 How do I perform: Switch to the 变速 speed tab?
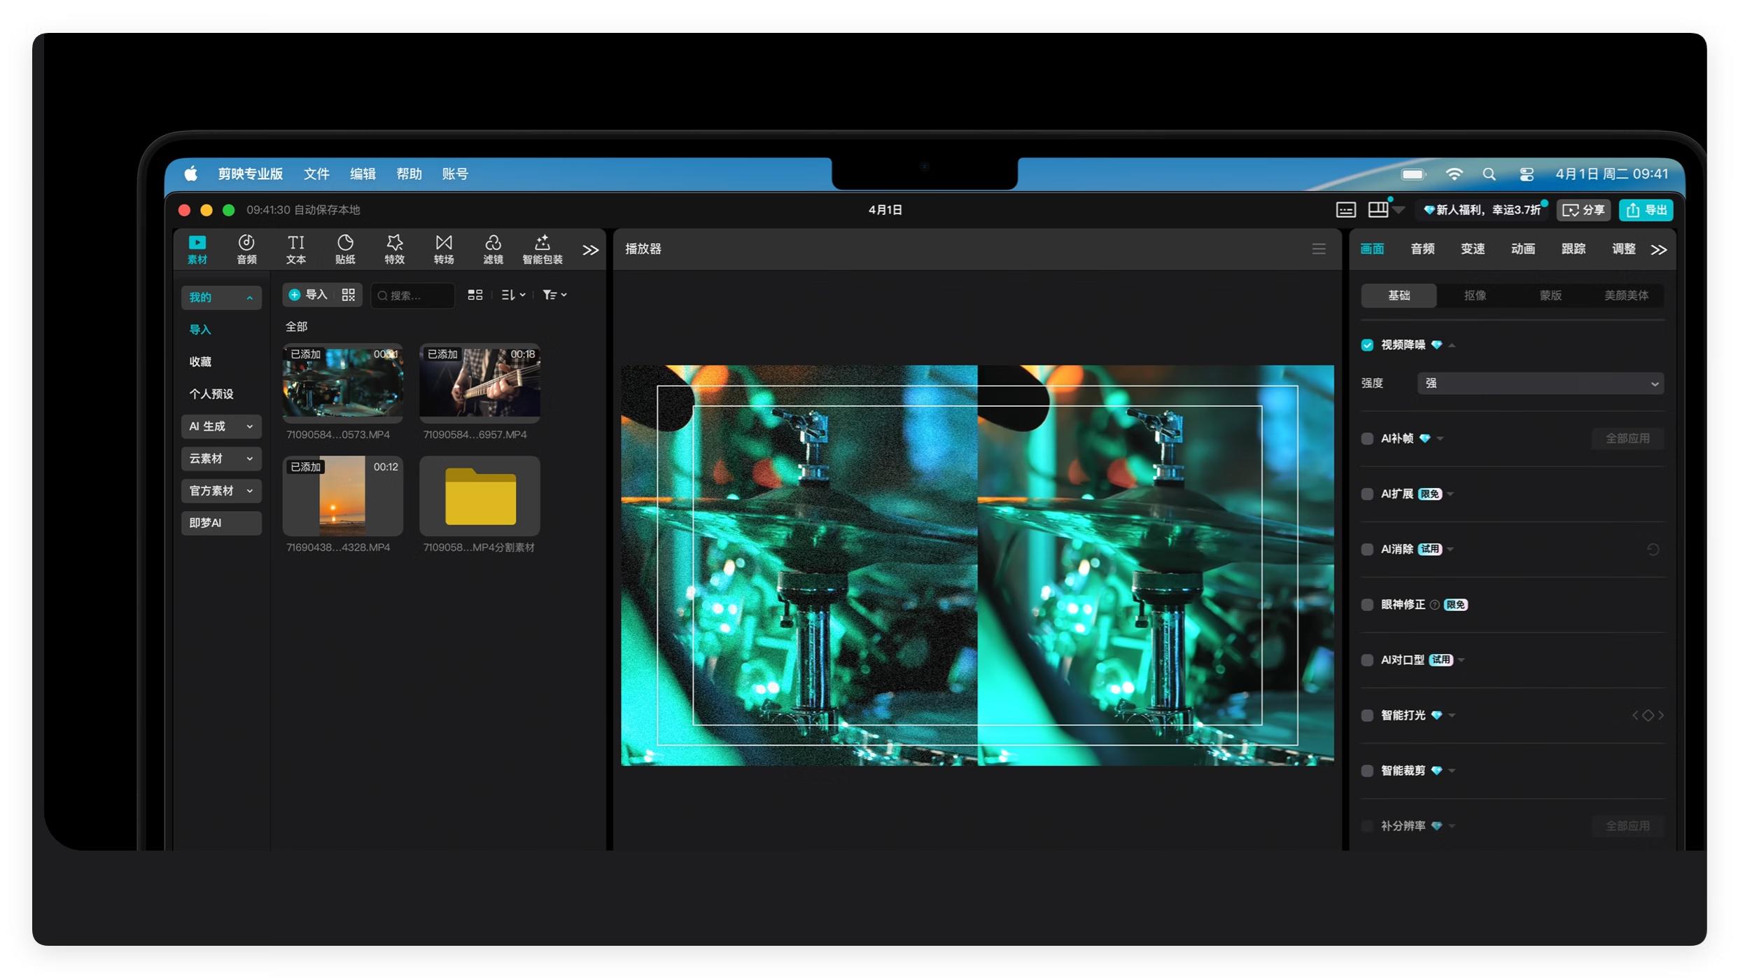(x=1473, y=249)
